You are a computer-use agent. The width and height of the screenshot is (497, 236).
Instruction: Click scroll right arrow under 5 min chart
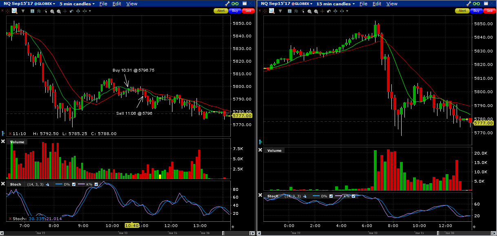[252, 233]
